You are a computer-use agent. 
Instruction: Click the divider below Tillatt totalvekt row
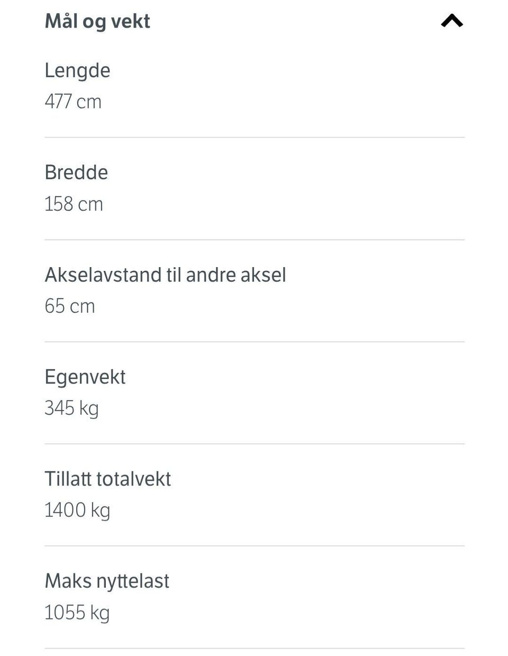[x=255, y=546]
